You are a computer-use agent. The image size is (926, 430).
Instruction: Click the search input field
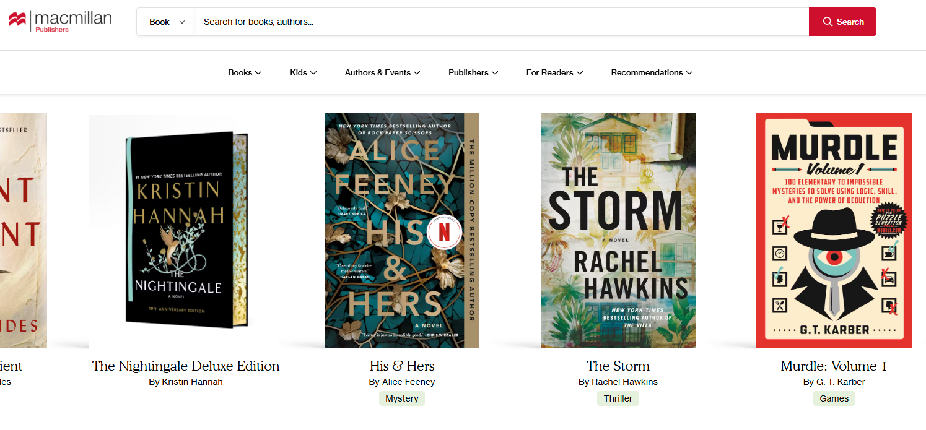click(x=496, y=21)
